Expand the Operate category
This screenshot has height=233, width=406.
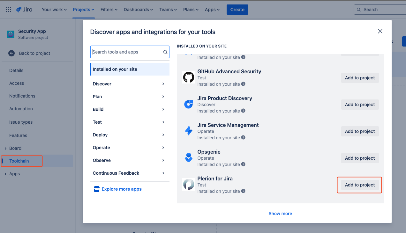[130, 148]
